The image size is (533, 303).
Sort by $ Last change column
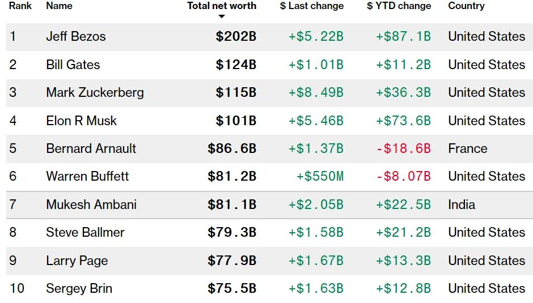311,6
